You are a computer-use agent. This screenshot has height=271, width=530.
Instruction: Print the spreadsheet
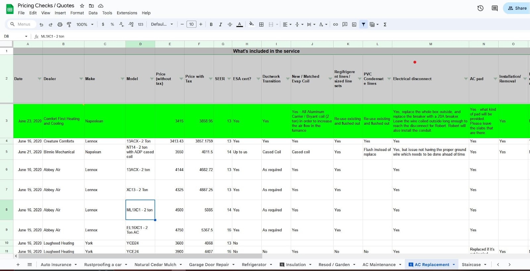point(60,25)
